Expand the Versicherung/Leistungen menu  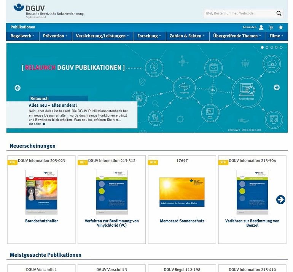103,36
